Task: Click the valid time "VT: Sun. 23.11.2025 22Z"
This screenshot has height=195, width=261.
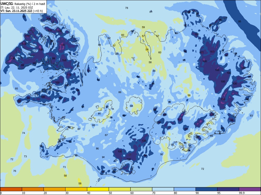Action: tap(16, 11)
